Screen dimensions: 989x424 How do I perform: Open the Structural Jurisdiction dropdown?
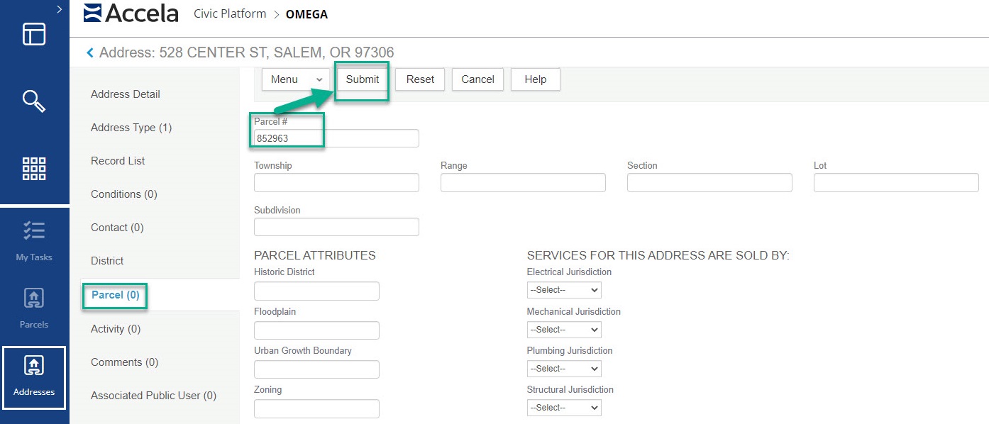point(563,408)
